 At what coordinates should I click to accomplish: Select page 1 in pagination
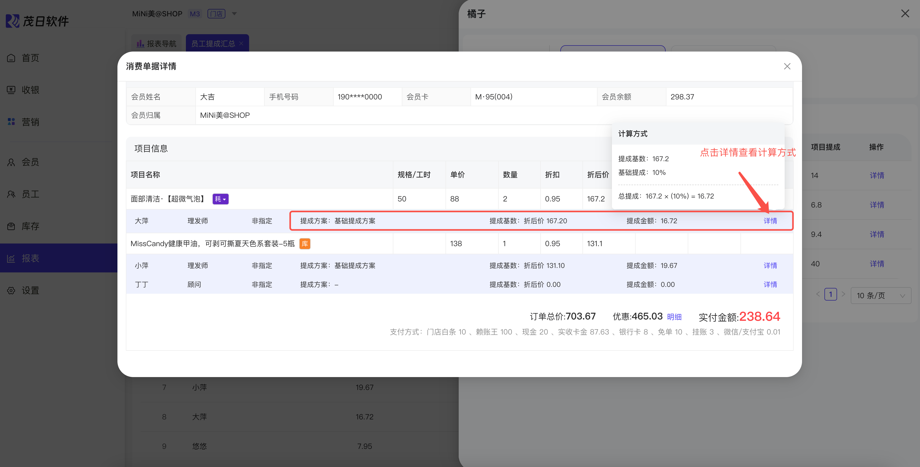831,294
